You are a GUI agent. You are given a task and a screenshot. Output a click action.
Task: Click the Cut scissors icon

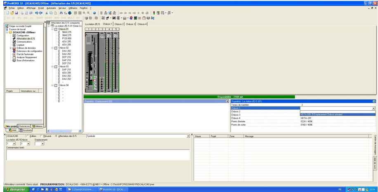[47, 13]
